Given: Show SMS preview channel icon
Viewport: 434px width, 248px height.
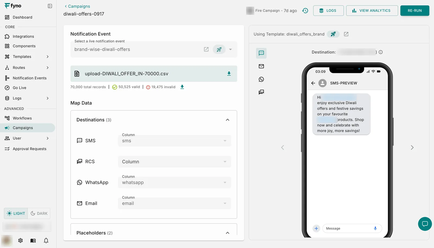Looking at the screenshot, I should pos(261,53).
